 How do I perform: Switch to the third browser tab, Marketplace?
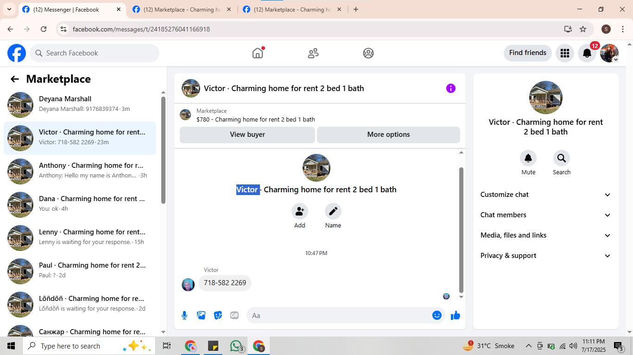(x=292, y=9)
